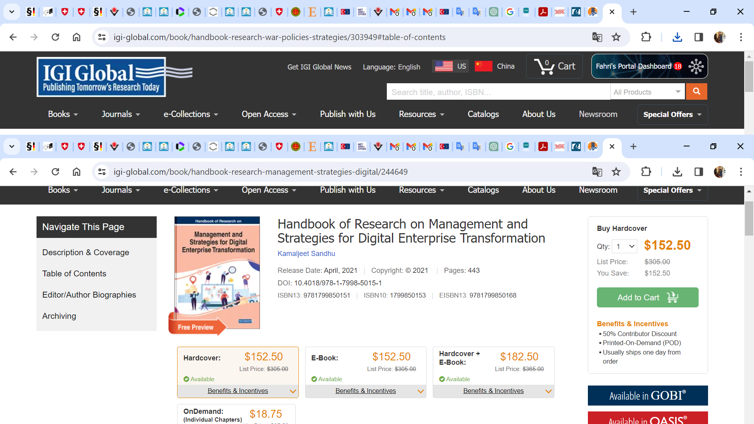Image resolution: width=754 pixels, height=424 pixels.
Task: Click Add to Cart button
Action: tap(648, 298)
